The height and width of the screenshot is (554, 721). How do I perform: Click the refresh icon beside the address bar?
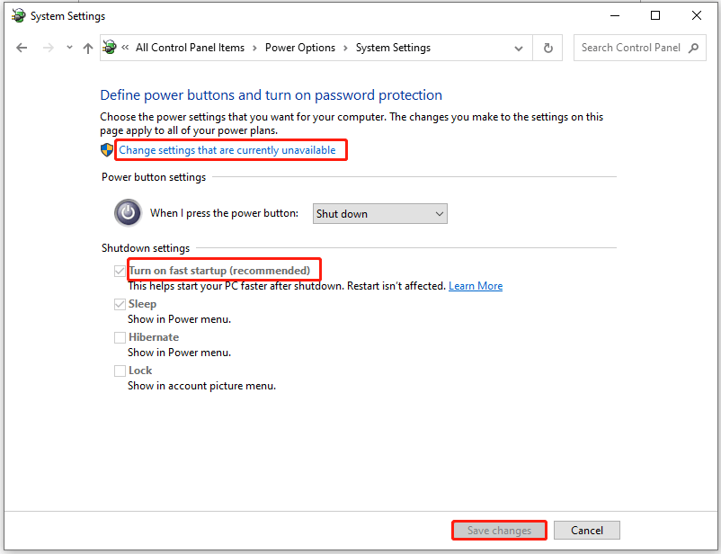click(x=547, y=48)
